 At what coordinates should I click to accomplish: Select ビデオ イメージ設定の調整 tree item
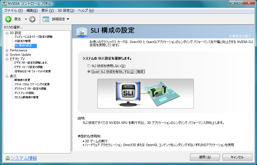point(28,67)
